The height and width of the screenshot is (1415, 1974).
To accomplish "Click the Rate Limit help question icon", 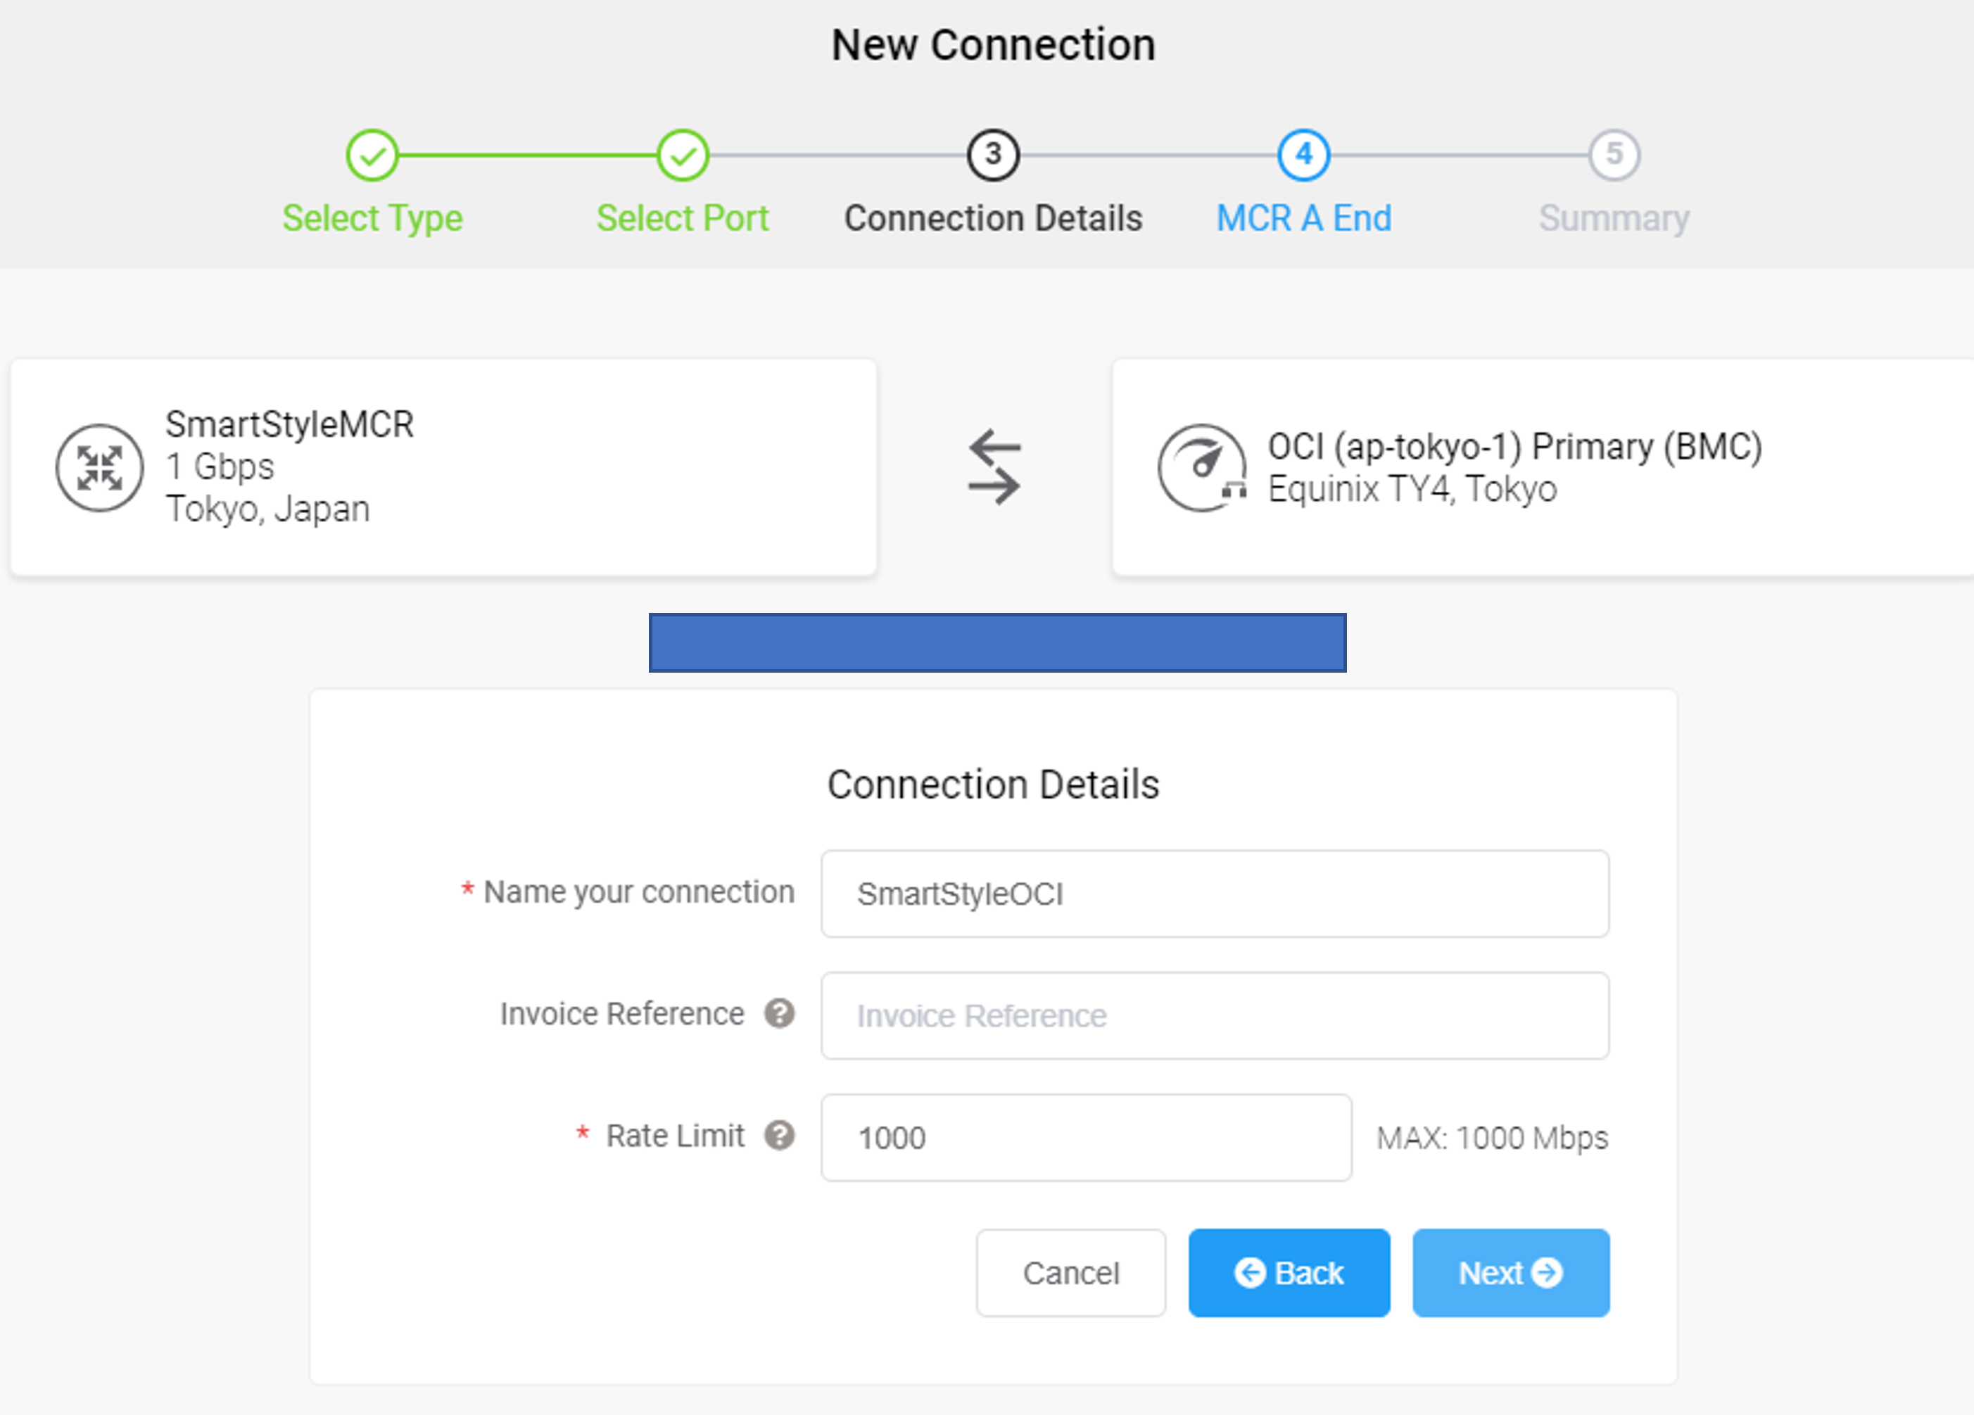I will (x=780, y=1135).
